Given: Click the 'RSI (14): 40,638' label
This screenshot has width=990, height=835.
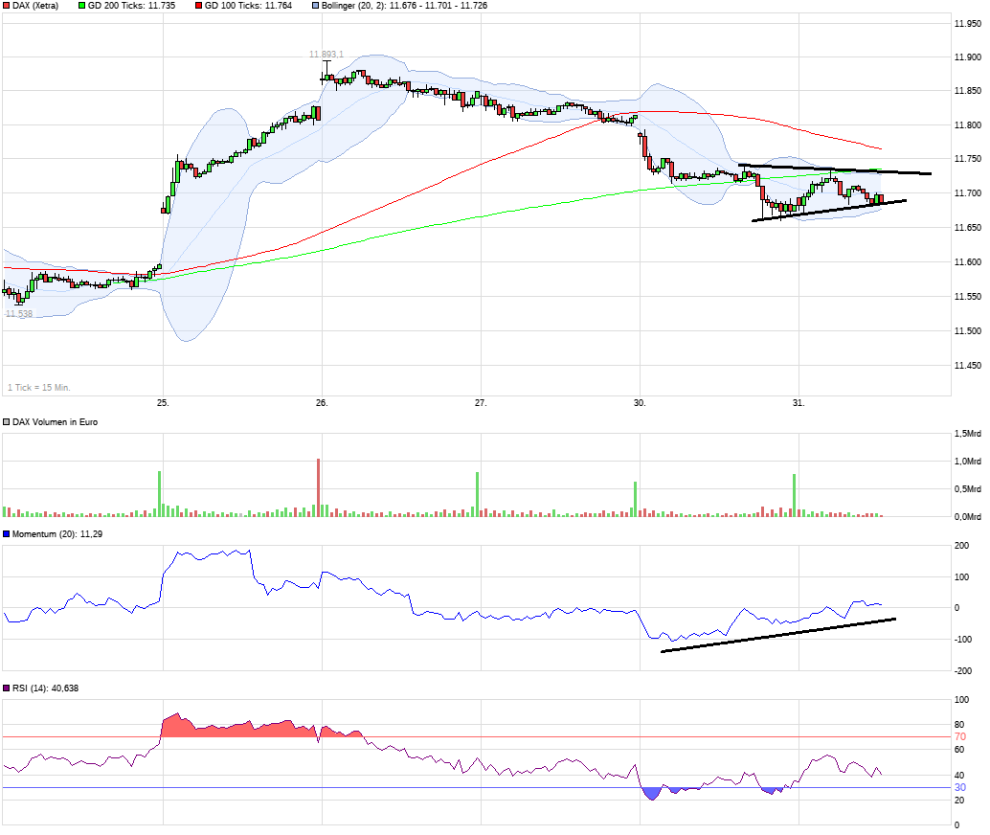Looking at the screenshot, I should (45, 688).
